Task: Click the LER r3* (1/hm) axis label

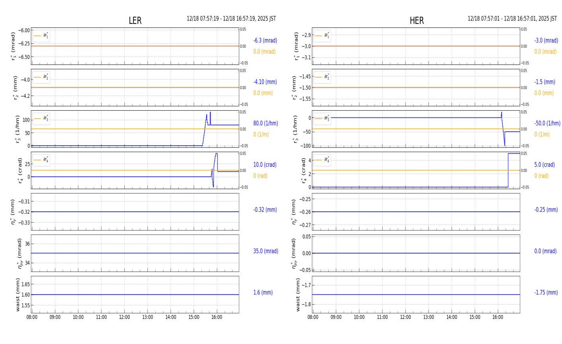Action: pos(18,129)
